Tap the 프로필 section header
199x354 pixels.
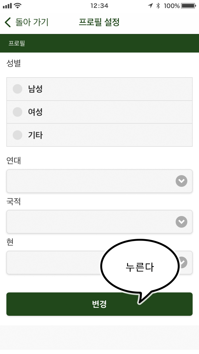[17, 43]
